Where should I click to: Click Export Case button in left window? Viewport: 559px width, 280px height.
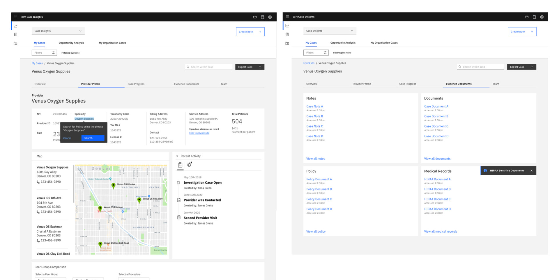click(x=250, y=67)
